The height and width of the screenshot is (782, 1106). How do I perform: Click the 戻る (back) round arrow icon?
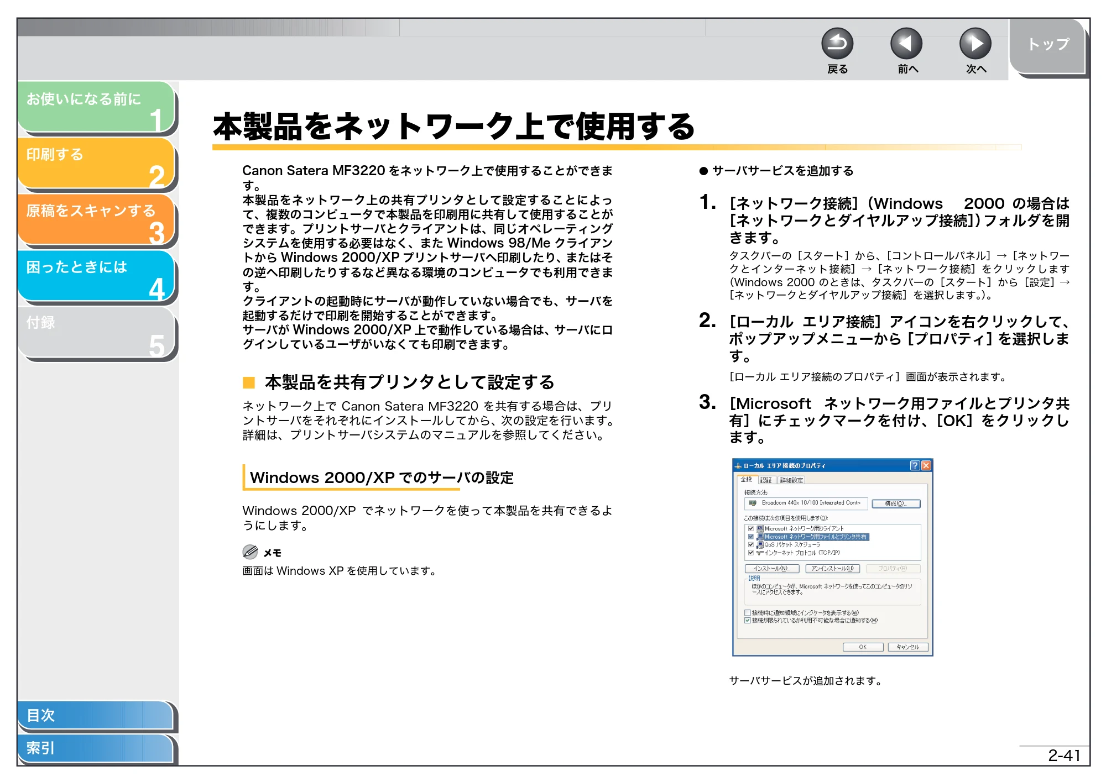[x=837, y=44]
